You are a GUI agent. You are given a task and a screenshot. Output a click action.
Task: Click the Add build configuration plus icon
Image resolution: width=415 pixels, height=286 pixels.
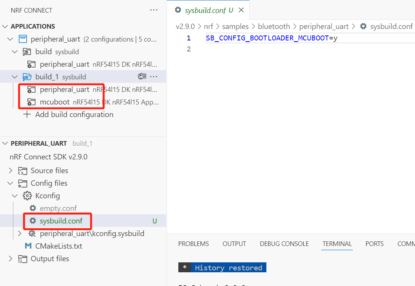click(27, 114)
